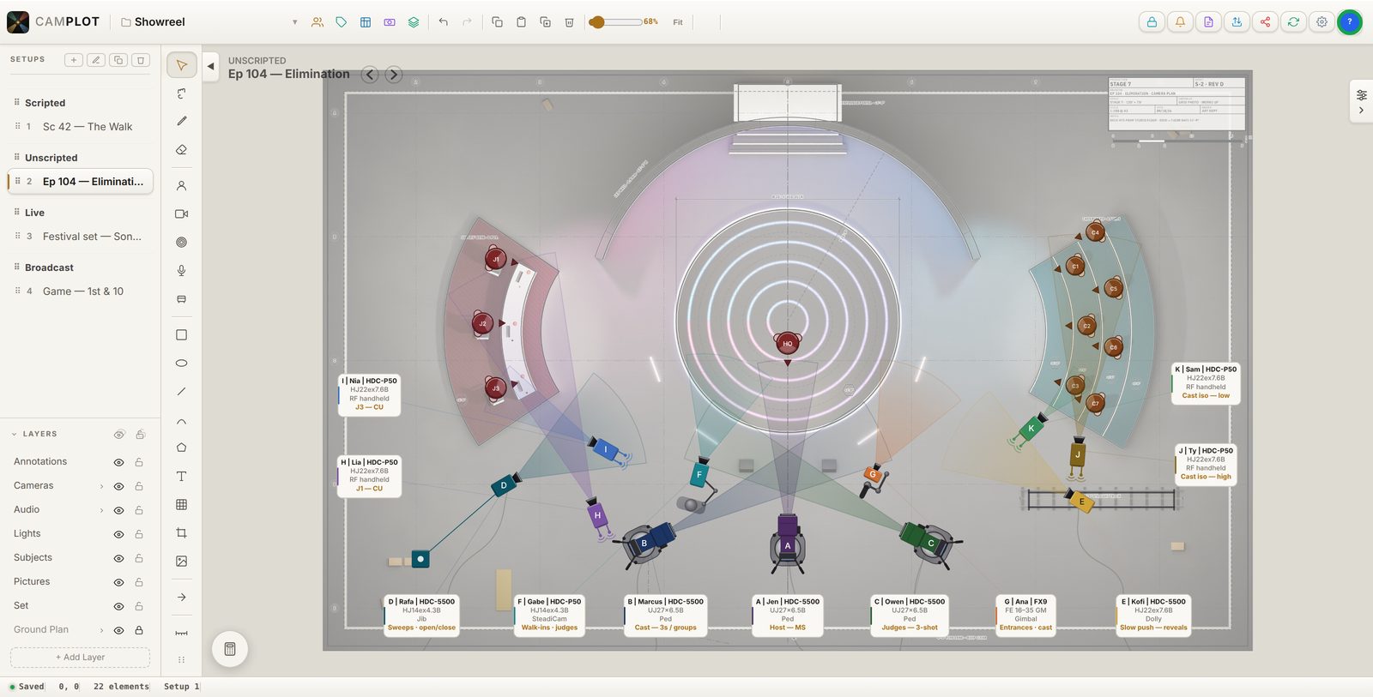Viewport: 1373px width, 697px height.
Task: Hide the Cameras layer
Action: click(x=119, y=486)
